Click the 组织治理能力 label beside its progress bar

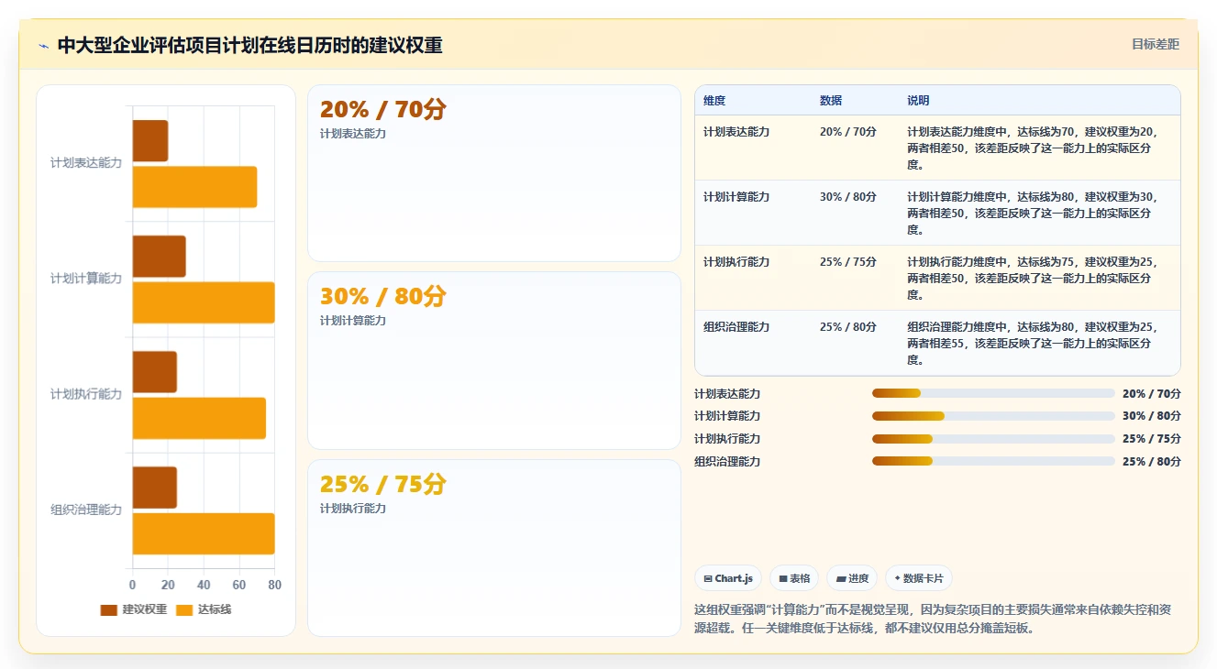[727, 462]
